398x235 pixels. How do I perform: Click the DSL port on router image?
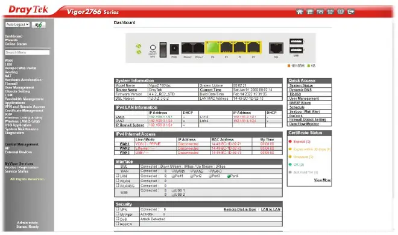tap(276, 48)
